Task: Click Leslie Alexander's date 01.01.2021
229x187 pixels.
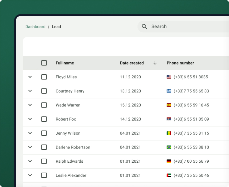Action: click(130, 175)
